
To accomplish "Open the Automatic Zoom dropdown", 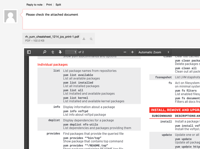I will coord(154,52).
